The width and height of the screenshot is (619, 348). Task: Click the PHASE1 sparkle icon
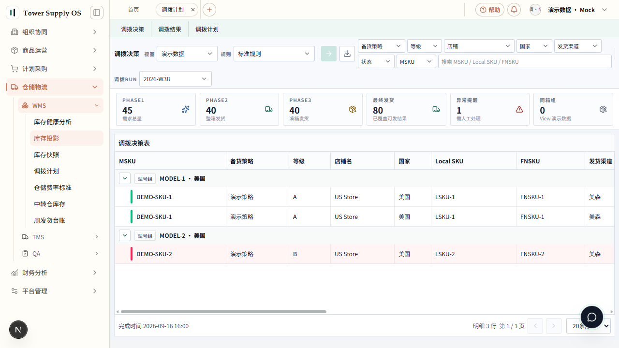coord(186,110)
